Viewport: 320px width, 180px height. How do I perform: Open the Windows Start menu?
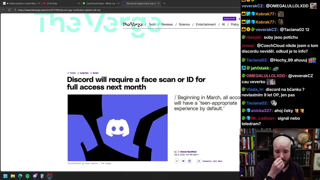click(x=5, y=176)
